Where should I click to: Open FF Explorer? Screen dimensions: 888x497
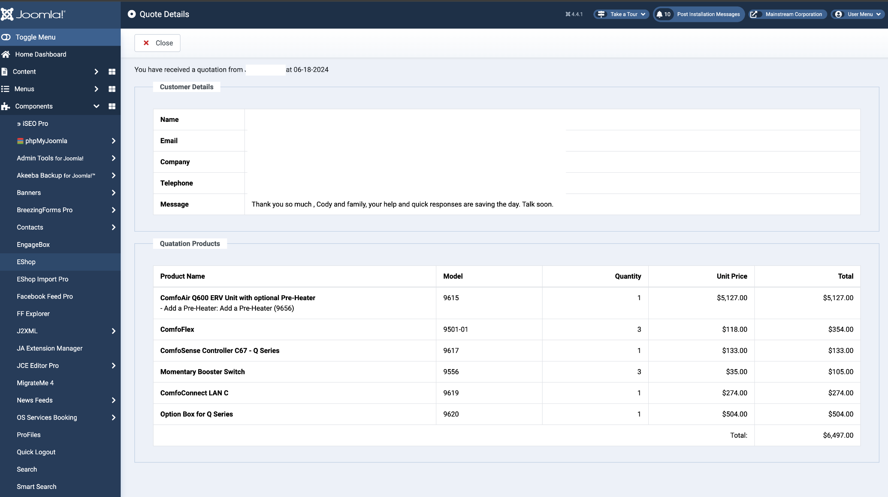click(x=33, y=314)
